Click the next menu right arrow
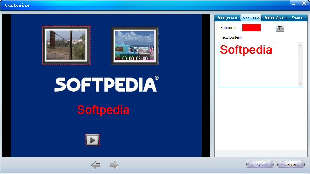This screenshot has width=310, height=174. click(x=114, y=165)
